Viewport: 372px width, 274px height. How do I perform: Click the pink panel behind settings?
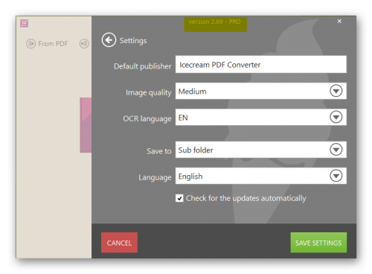86,125
